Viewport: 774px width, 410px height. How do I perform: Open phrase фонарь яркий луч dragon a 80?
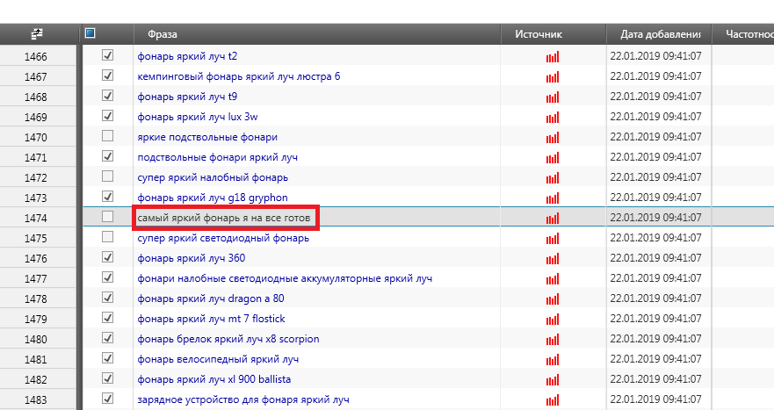[211, 299]
